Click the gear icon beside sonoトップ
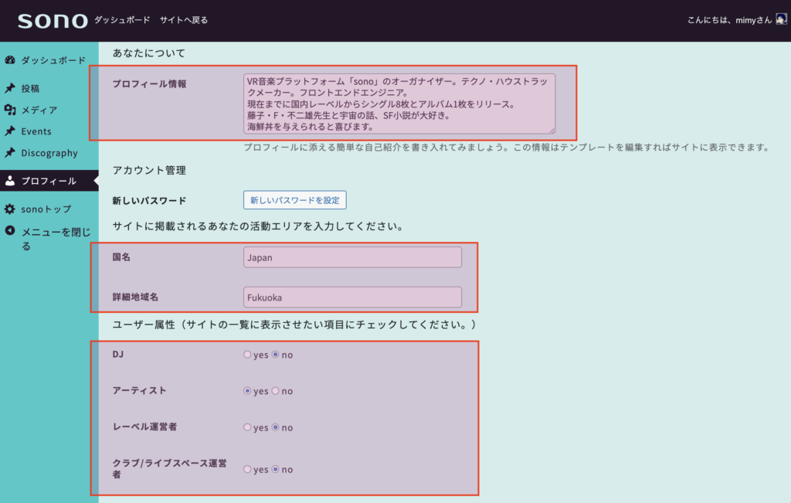Screen dimensions: 791x503 click(x=10, y=209)
